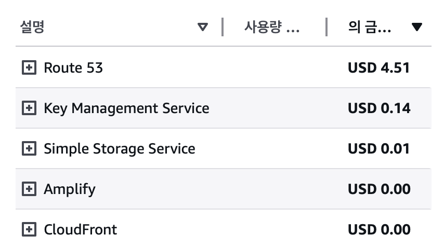
Task: Expand the Amplify row
Action: [29, 189]
